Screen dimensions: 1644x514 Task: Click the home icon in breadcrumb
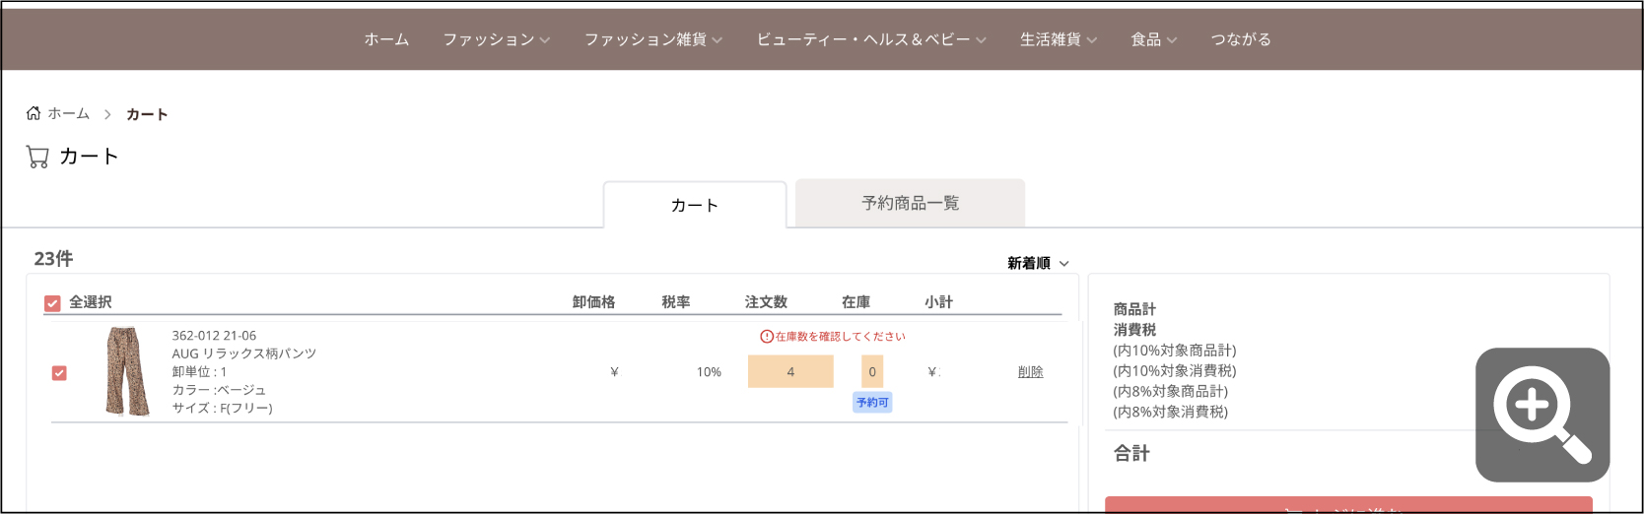tap(34, 113)
